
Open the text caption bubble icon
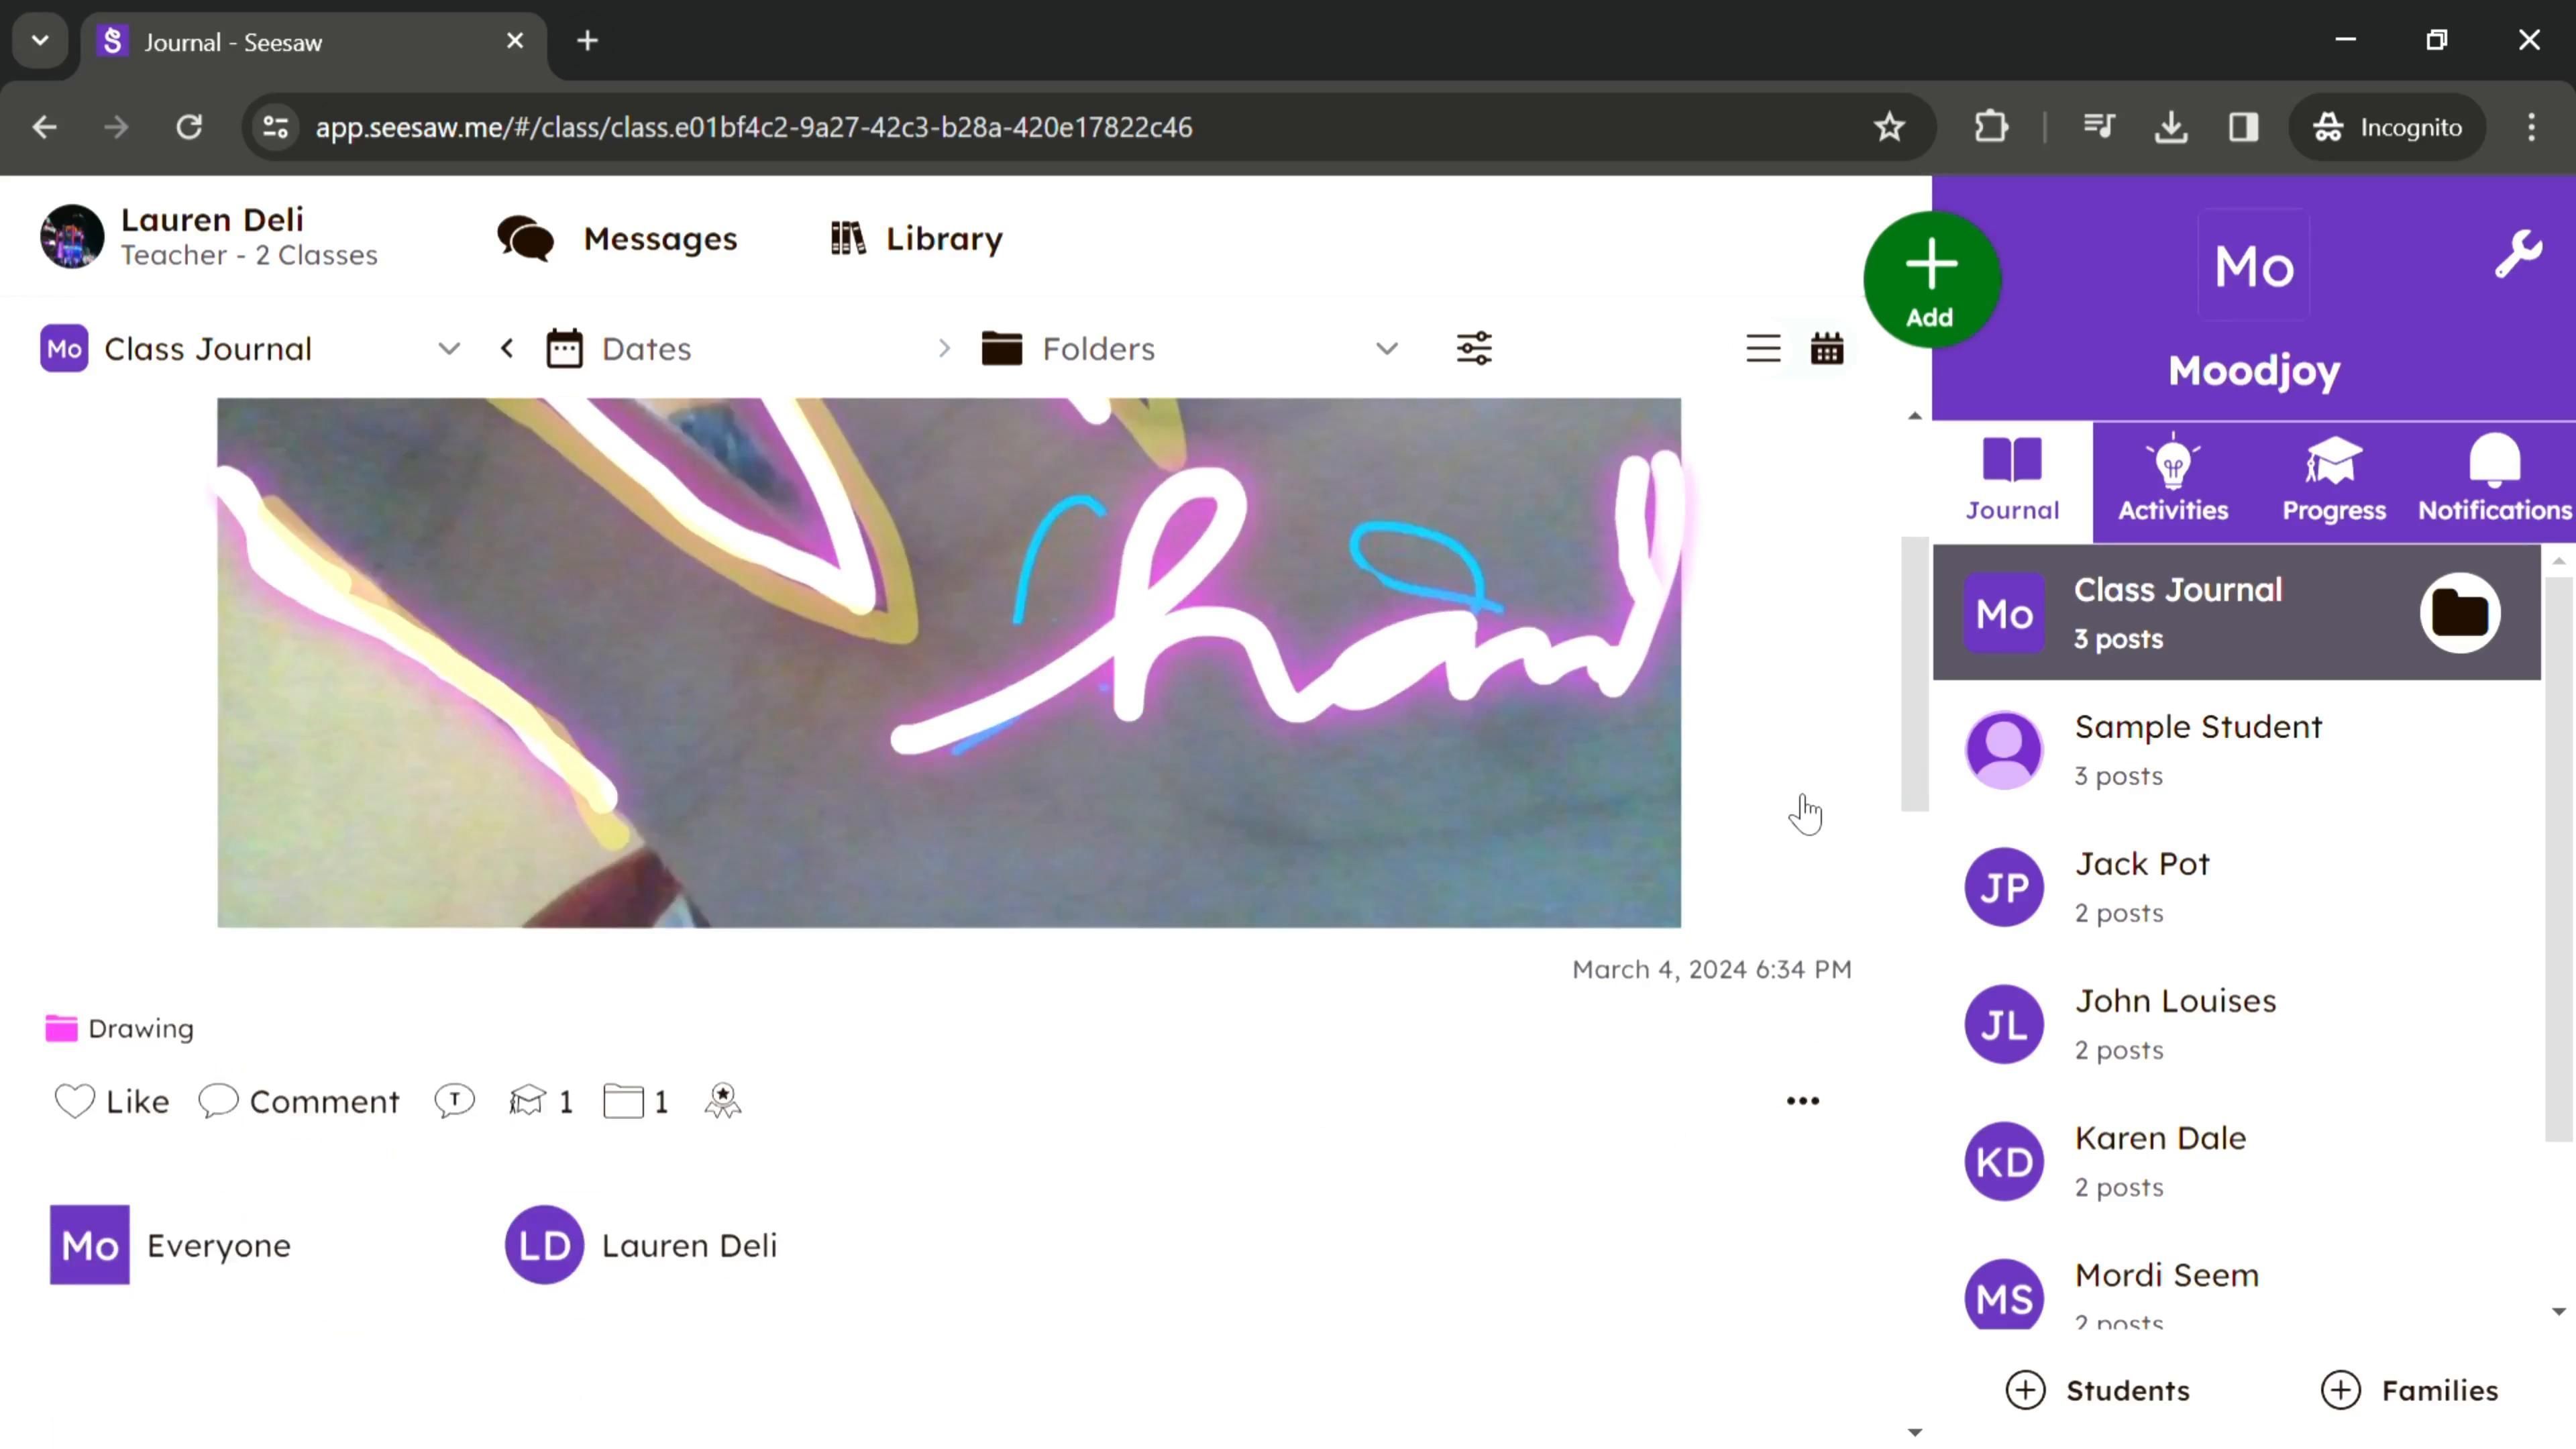pyautogui.click(x=454, y=1101)
